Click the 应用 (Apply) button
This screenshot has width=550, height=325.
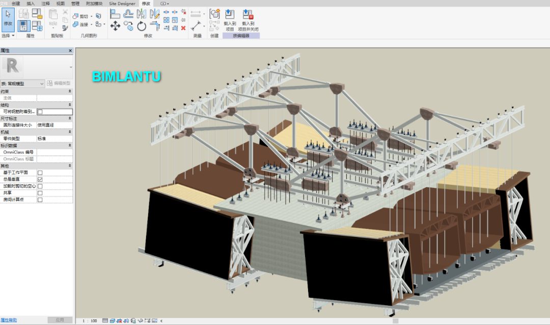(60, 320)
